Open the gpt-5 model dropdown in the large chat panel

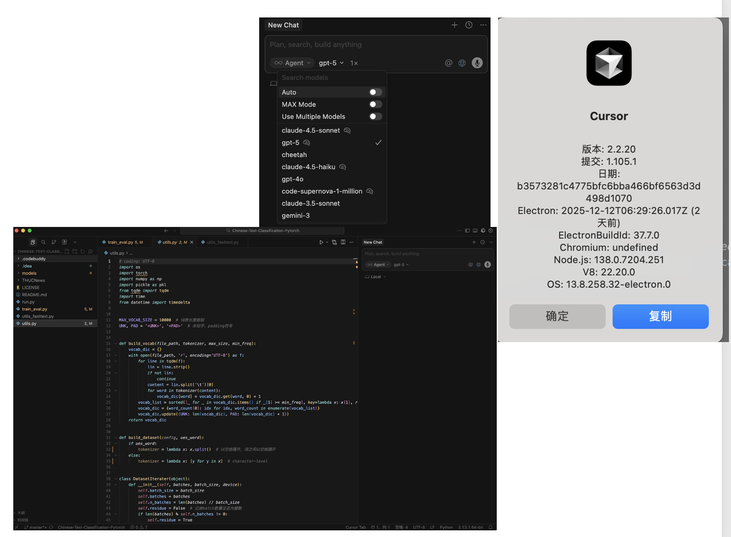tap(331, 63)
